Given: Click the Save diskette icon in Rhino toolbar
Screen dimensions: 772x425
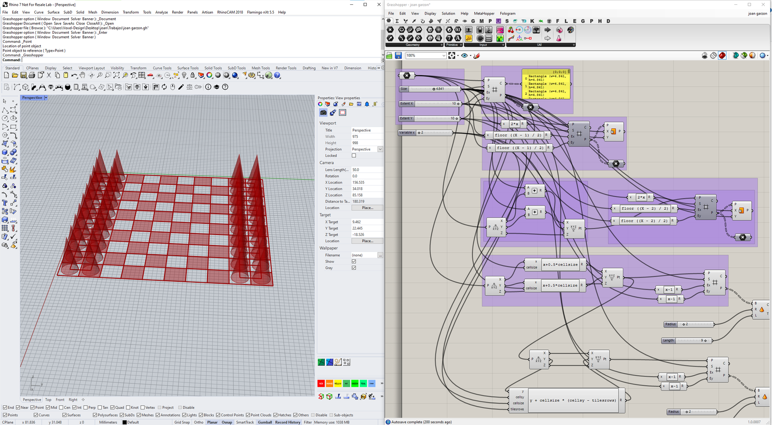Looking at the screenshot, I should pos(23,75).
